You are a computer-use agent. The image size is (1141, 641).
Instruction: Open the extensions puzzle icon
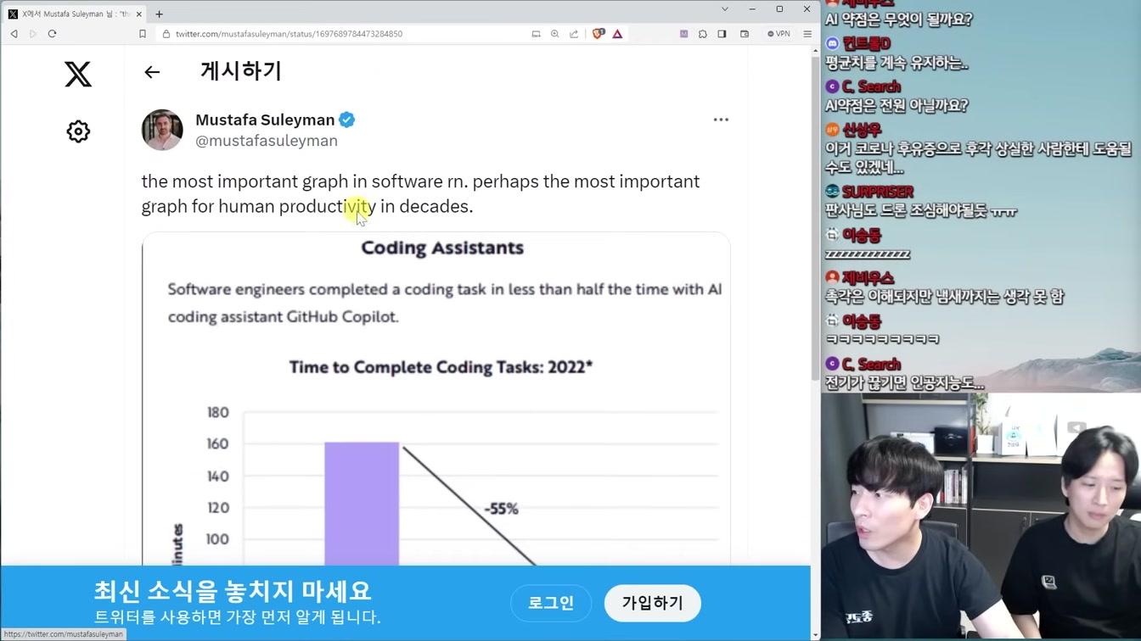[x=703, y=34]
